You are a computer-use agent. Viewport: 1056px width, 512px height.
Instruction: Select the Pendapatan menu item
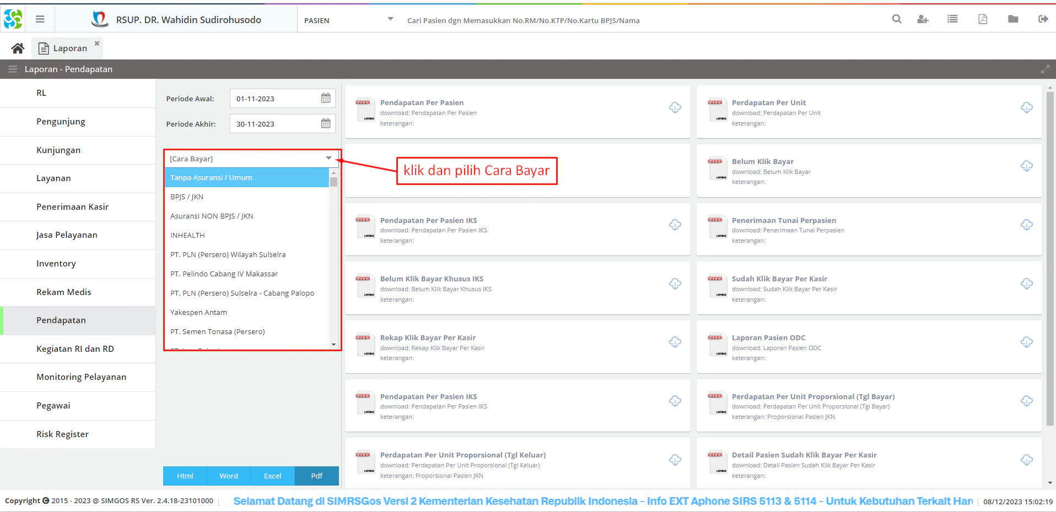tap(78, 320)
